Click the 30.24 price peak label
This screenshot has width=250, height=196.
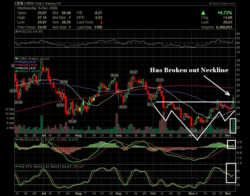114,75
